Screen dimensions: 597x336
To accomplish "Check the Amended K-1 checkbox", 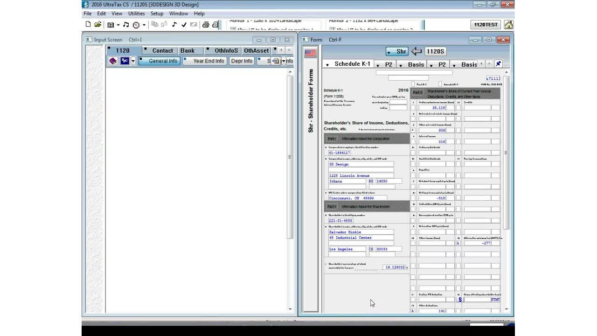I will click(x=440, y=84).
